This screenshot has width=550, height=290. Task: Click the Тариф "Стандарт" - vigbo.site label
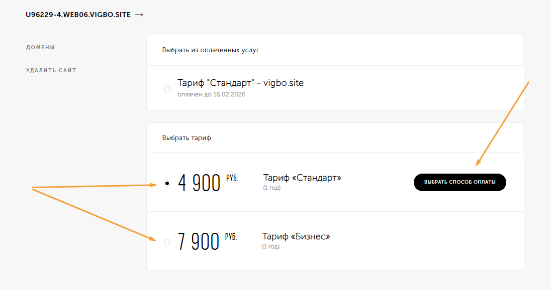point(240,83)
